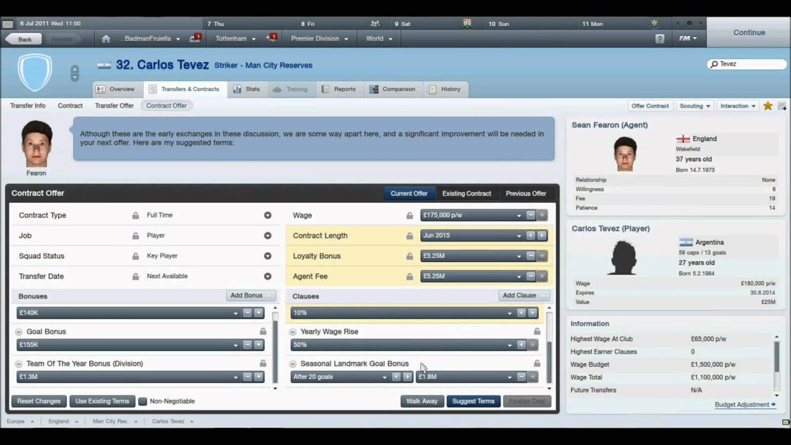Open the Transfer Info sub-tab

click(28, 106)
